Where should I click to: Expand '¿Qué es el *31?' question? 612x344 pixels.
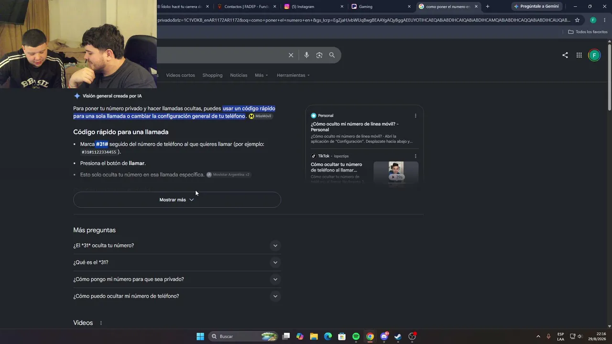click(177, 262)
